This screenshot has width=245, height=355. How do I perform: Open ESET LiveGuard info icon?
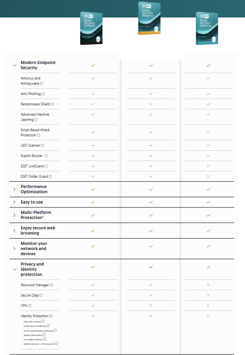click(46, 166)
